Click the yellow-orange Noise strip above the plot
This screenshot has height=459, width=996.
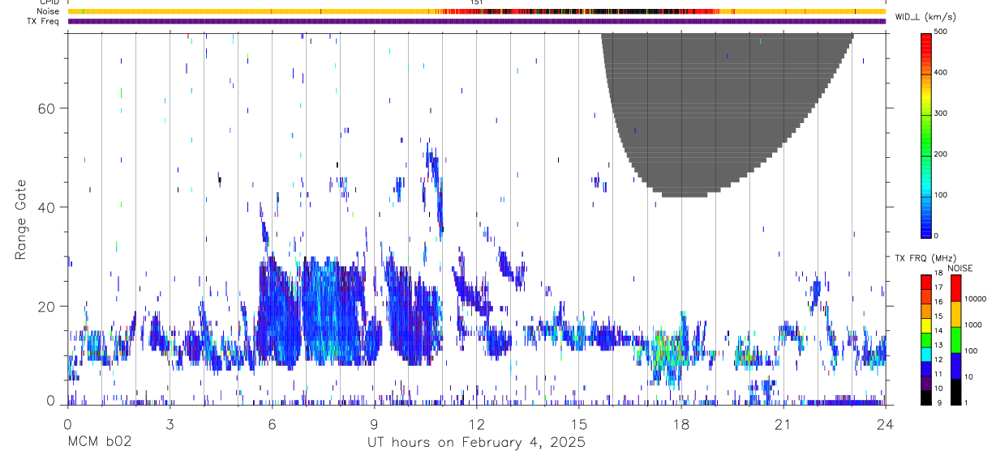476,11
